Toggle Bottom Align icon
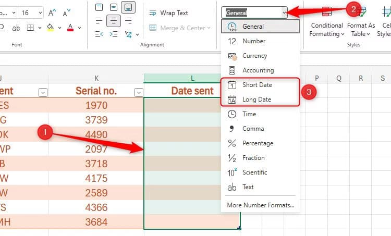 128,7
